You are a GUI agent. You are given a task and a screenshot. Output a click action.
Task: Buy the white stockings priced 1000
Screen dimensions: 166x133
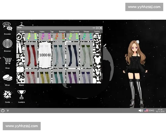[45, 55]
